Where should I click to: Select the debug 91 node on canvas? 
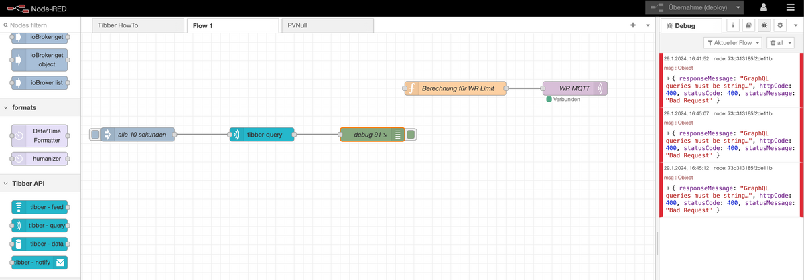(x=372, y=135)
